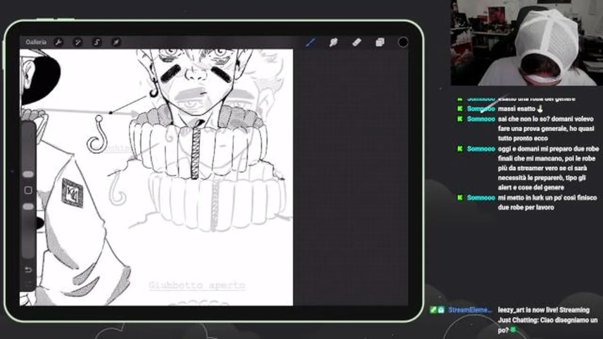Open the StreamElements bot username

[x=470, y=310]
